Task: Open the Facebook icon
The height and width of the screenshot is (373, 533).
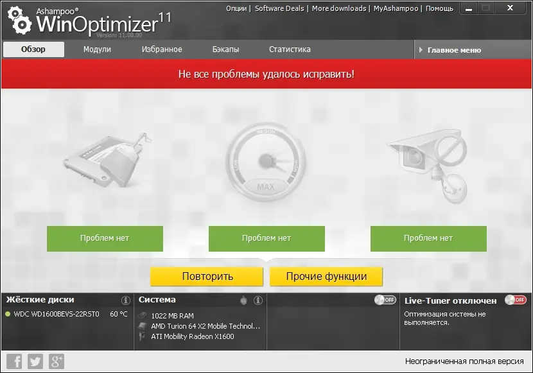Action: click(14, 361)
